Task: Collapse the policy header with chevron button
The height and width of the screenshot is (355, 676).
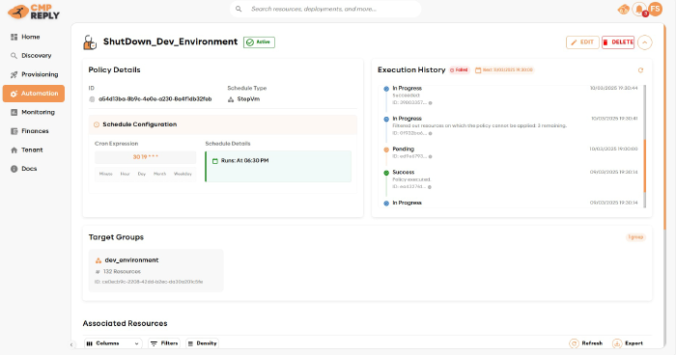Action: pos(644,42)
